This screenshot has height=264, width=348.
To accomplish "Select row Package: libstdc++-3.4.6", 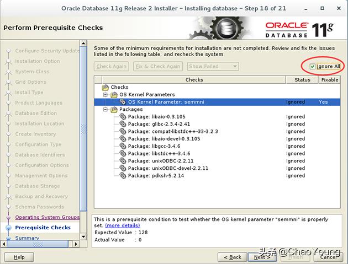I will coord(217,153).
